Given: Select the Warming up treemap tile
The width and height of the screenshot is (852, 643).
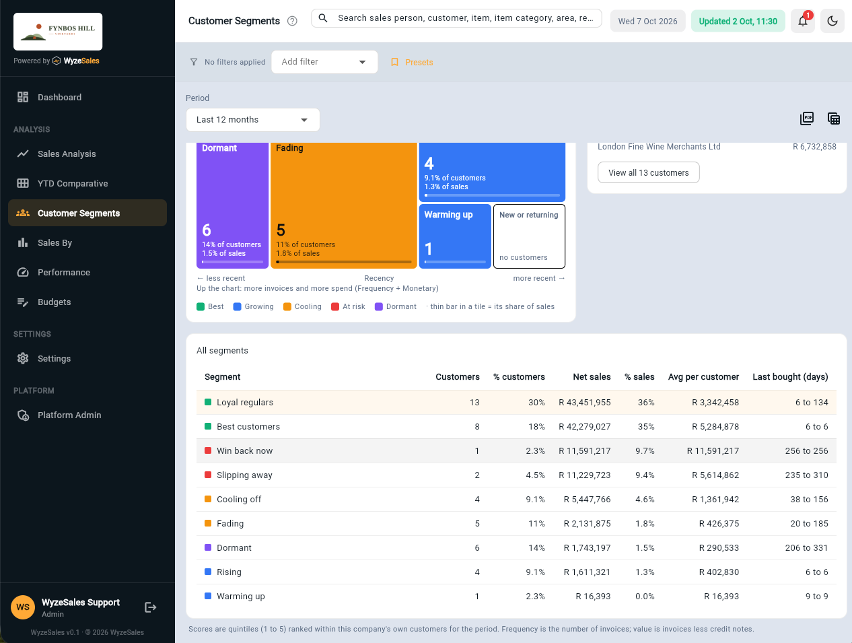Looking at the screenshot, I should (455, 236).
